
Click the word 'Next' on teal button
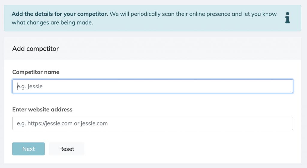[28, 149]
